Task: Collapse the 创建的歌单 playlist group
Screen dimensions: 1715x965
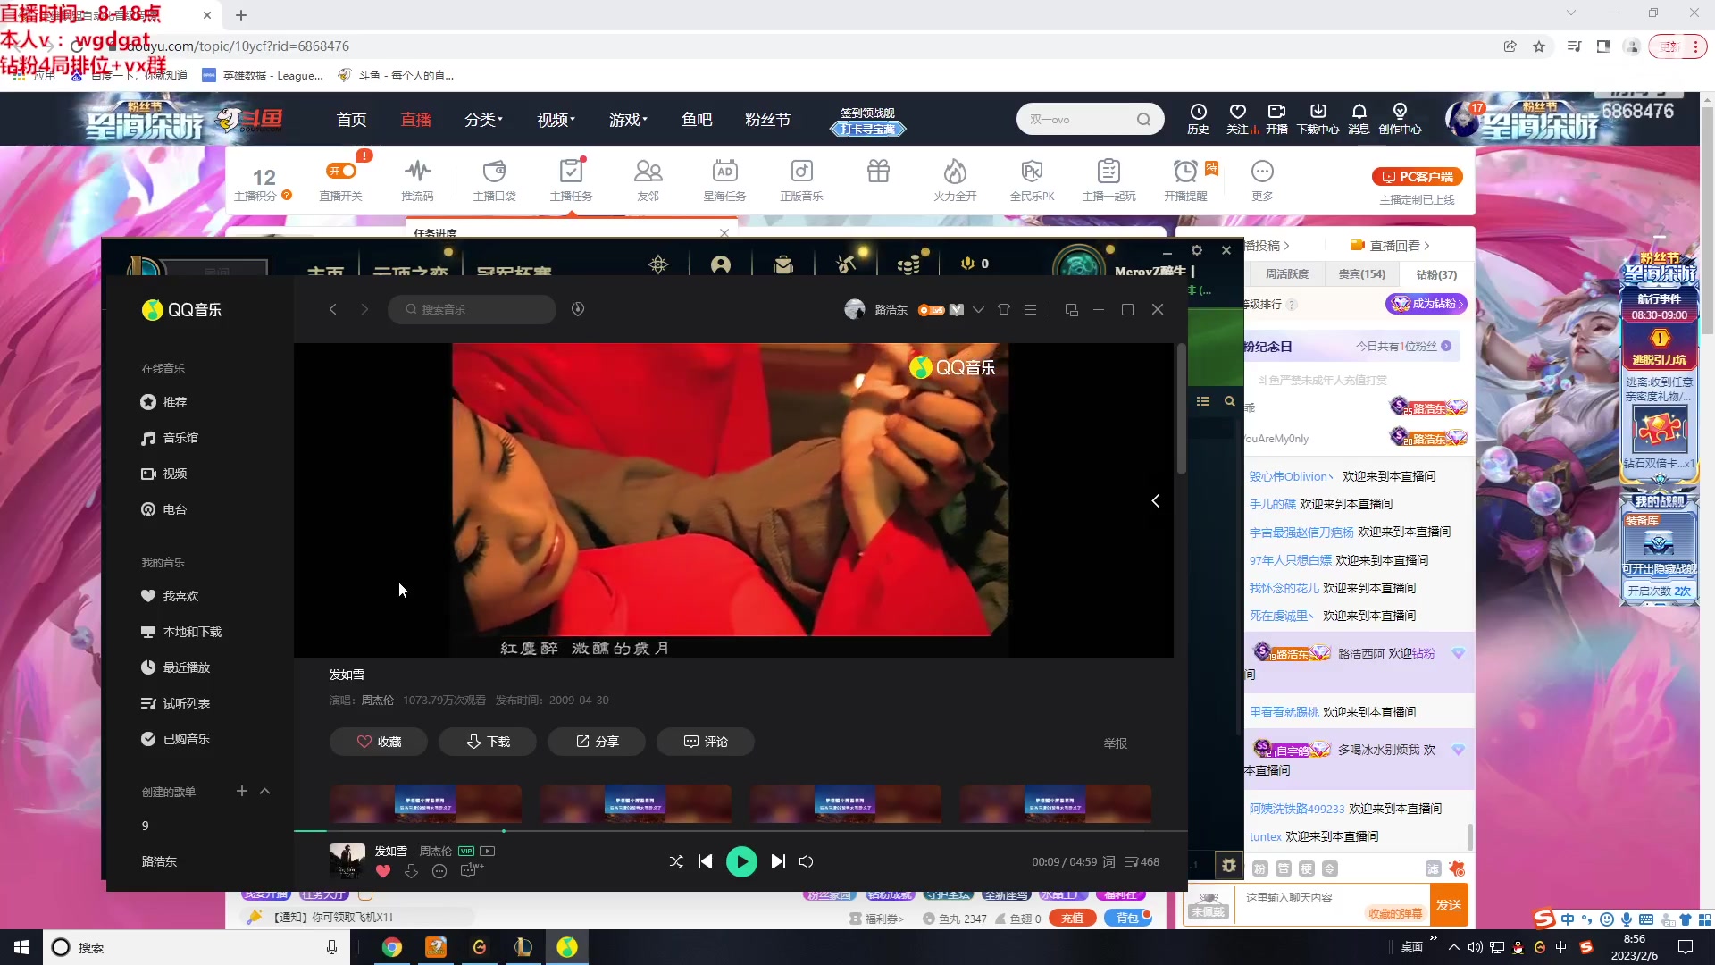Action: pyautogui.click(x=265, y=791)
